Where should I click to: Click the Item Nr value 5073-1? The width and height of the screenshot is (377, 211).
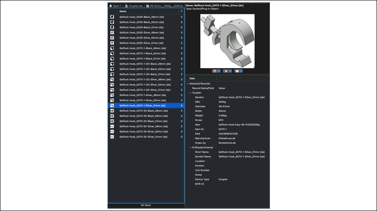[223, 129]
